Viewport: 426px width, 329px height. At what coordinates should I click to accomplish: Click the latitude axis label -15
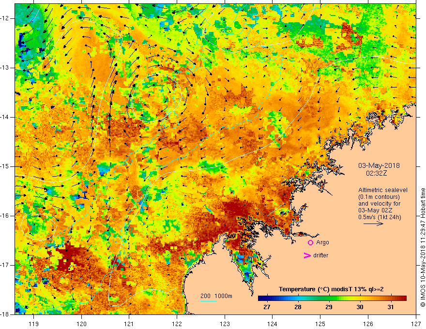click(x=5, y=166)
